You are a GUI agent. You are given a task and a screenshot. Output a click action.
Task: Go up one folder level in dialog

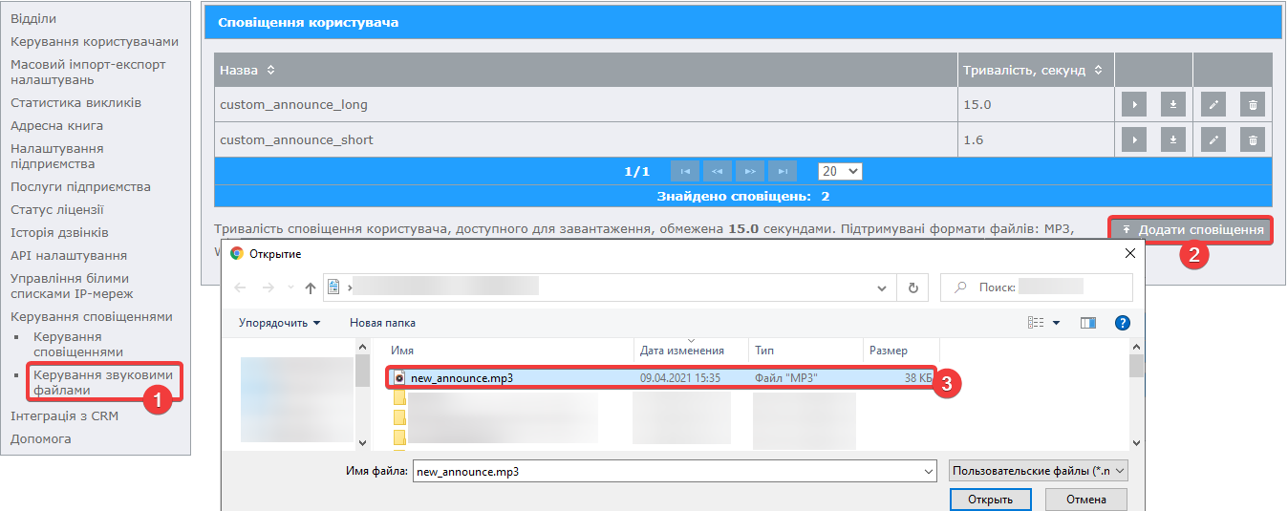tap(310, 287)
